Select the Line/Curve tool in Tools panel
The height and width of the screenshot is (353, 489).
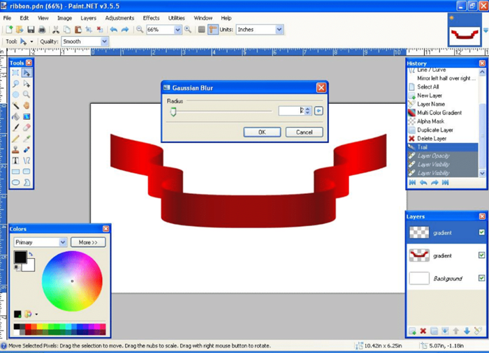pyautogui.click(x=27, y=160)
